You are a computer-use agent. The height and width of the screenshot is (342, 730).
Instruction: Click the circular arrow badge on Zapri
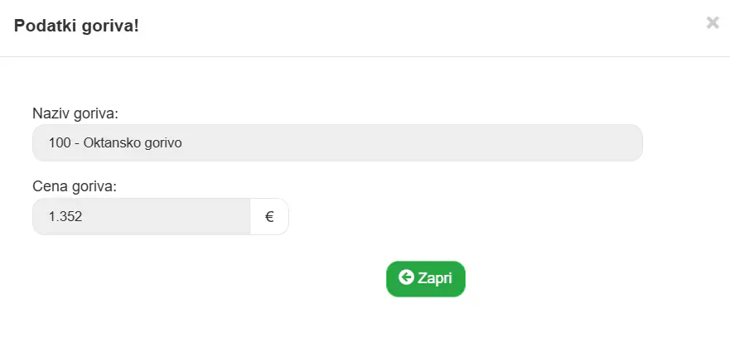pos(406,277)
